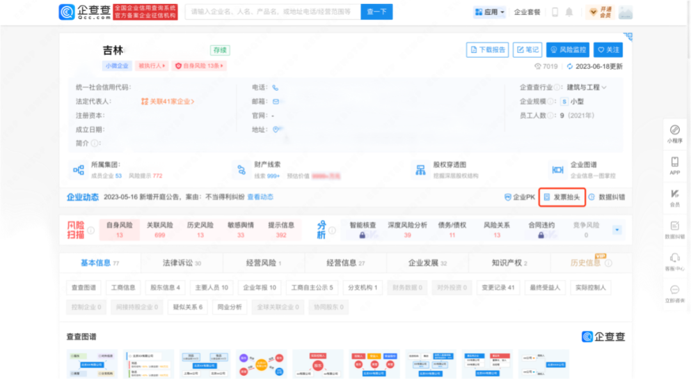Open locked 合同违约 analysis

[541, 230]
